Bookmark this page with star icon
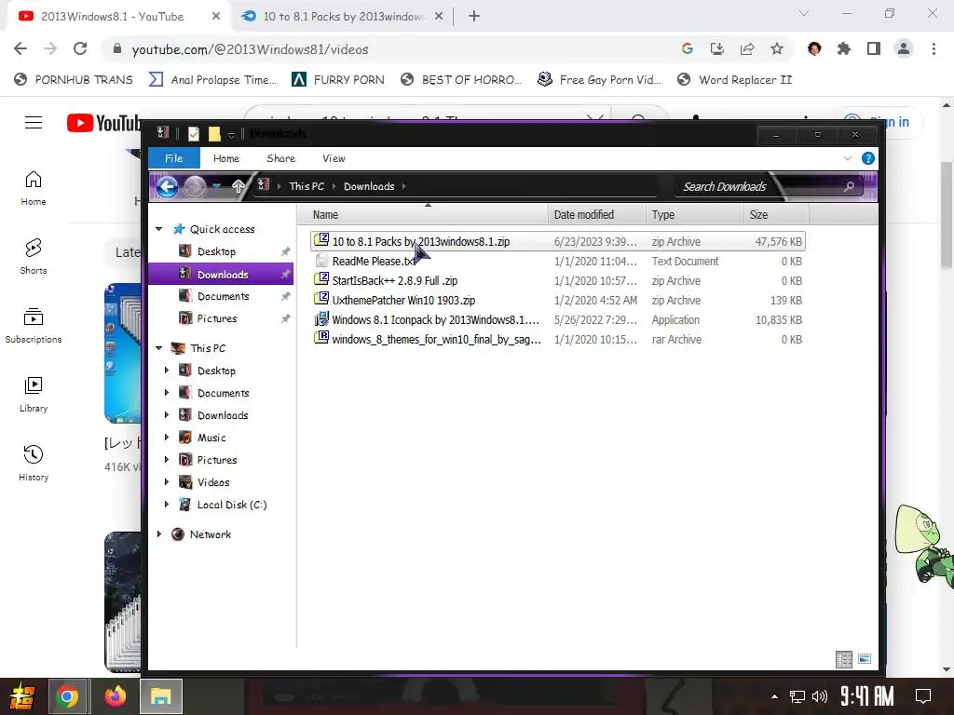Viewport: 954px width, 715px height. [x=776, y=48]
